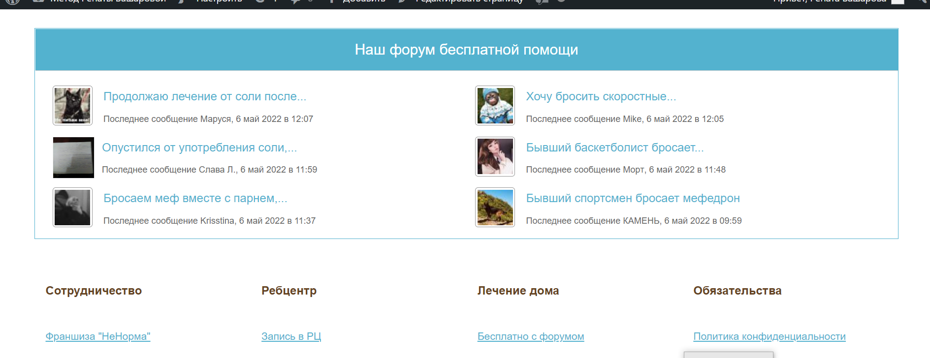Open the "Политика конфиденциальности" link
This screenshot has width=930, height=358.
[770, 336]
